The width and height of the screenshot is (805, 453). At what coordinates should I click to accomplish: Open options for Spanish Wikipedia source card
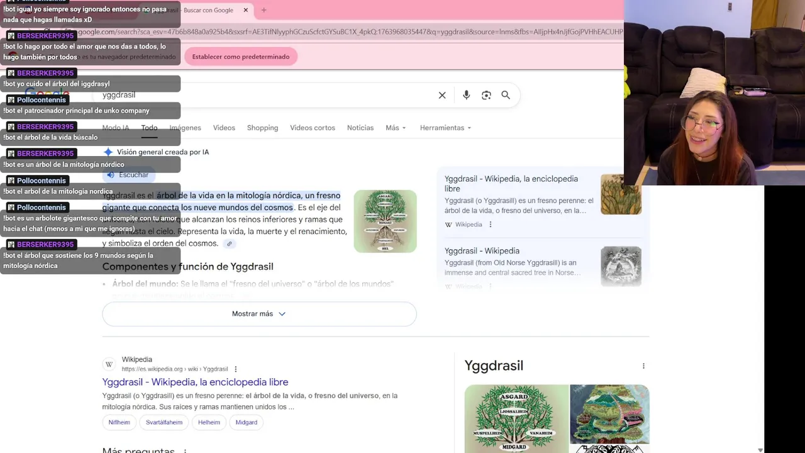point(491,225)
